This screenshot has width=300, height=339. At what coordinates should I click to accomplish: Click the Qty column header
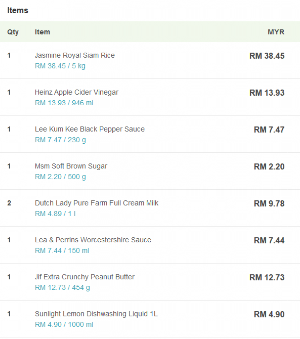pos(13,32)
